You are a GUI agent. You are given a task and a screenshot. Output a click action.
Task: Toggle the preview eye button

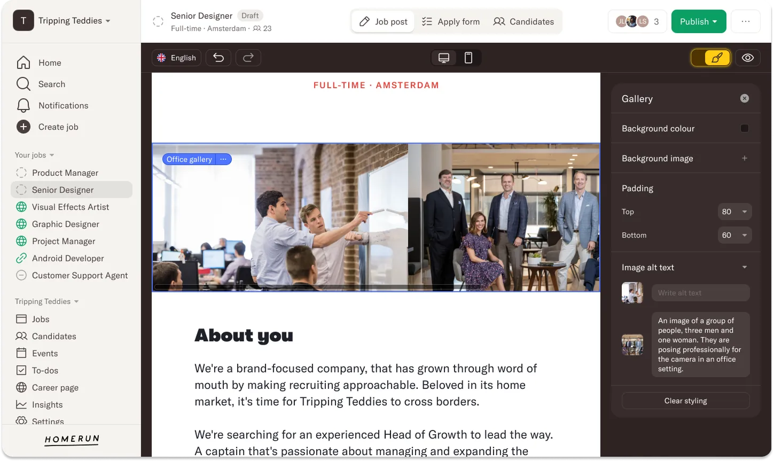pos(748,58)
